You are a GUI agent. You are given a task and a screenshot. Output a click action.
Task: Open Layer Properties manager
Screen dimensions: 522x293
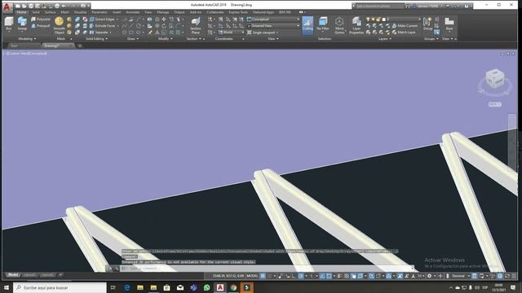point(356,25)
